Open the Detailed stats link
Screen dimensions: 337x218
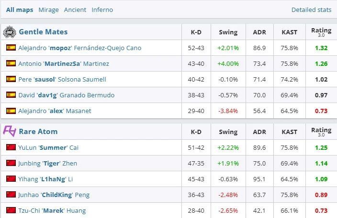click(x=311, y=10)
